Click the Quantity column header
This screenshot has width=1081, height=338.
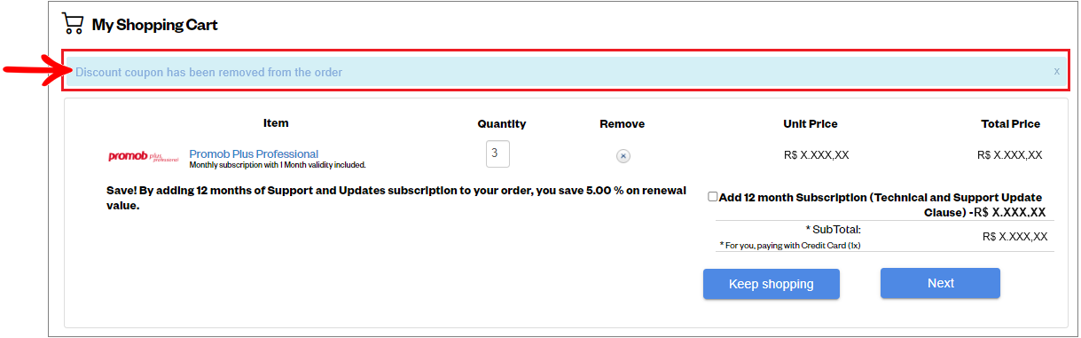point(502,124)
